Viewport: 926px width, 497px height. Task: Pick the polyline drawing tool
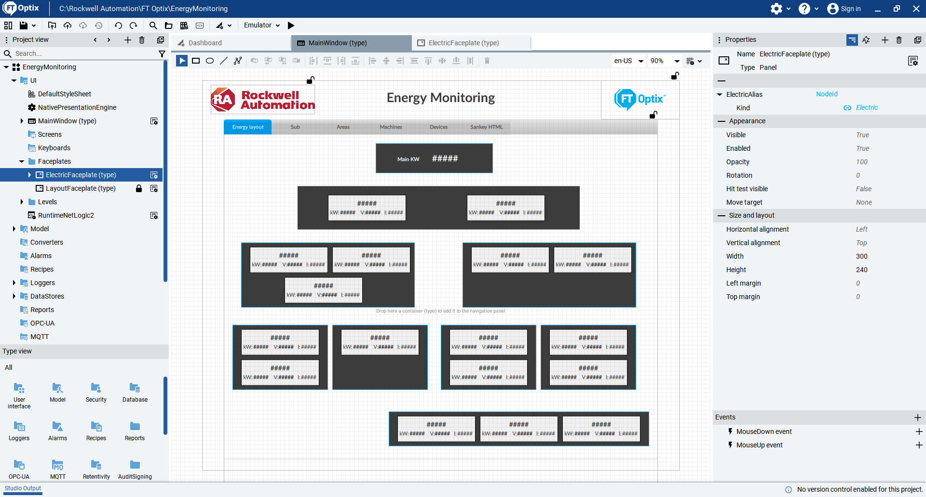pos(238,61)
